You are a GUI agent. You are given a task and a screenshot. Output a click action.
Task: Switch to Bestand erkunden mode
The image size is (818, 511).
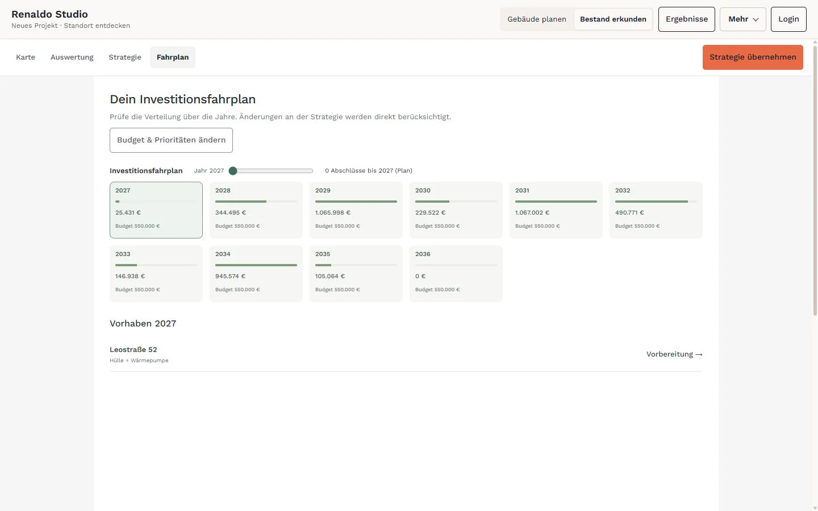(x=613, y=19)
